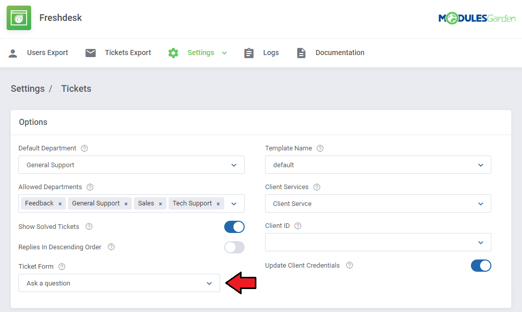Click the Update Client Credentials label
Viewport: 522px width, 312px height.
302,266
